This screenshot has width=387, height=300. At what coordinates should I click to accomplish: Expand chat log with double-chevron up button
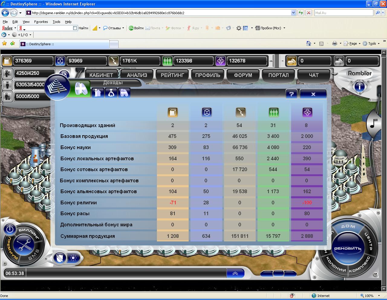tap(235, 273)
